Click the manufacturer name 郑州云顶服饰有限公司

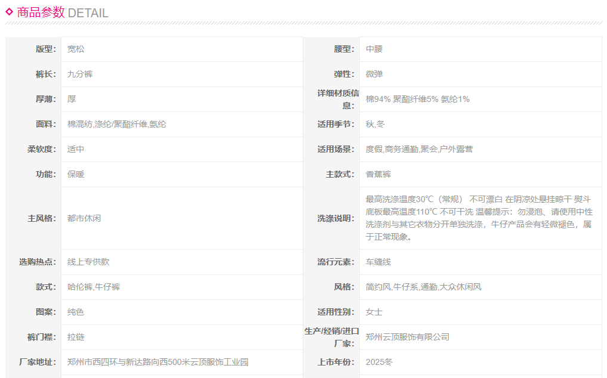(x=407, y=337)
